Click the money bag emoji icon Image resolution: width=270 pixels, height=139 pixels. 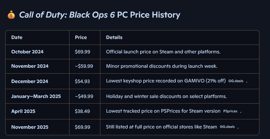coord(11,15)
